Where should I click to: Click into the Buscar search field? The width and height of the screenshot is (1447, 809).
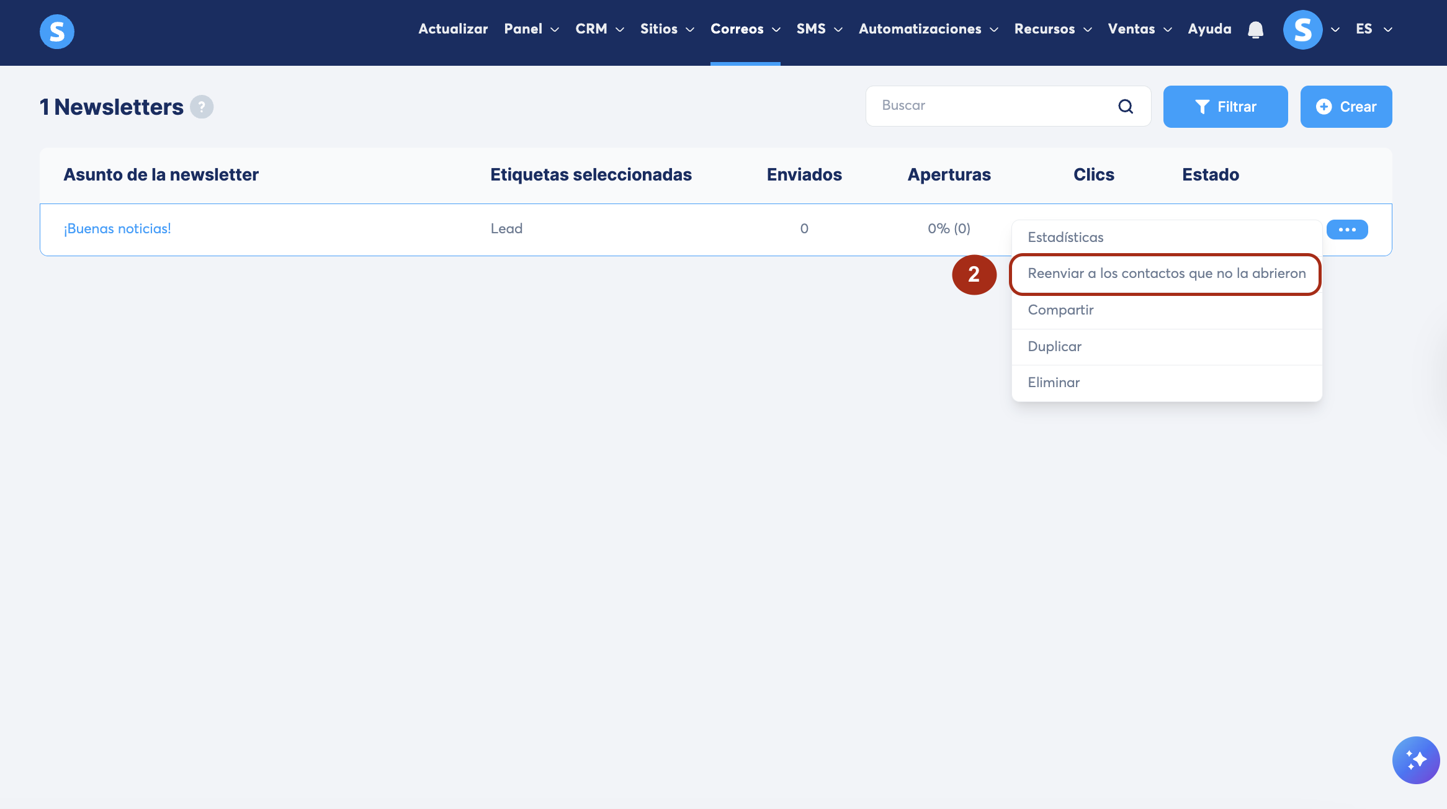(993, 106)
